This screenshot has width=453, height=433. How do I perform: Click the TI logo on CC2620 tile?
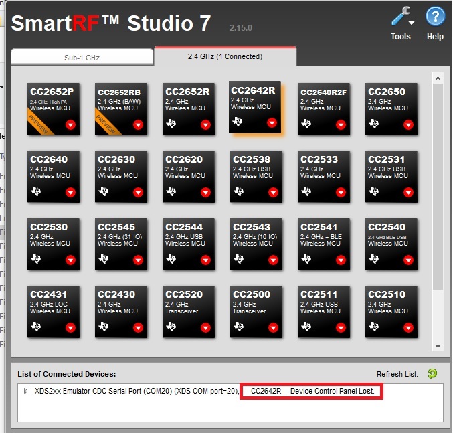click(x=171, y=191)
